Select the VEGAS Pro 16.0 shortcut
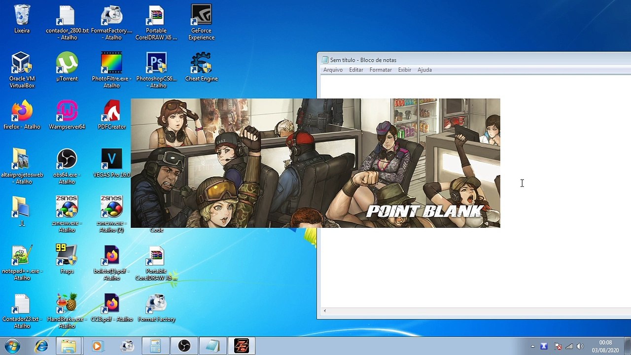Screen dimensions: 631x355 click(111, 163)
